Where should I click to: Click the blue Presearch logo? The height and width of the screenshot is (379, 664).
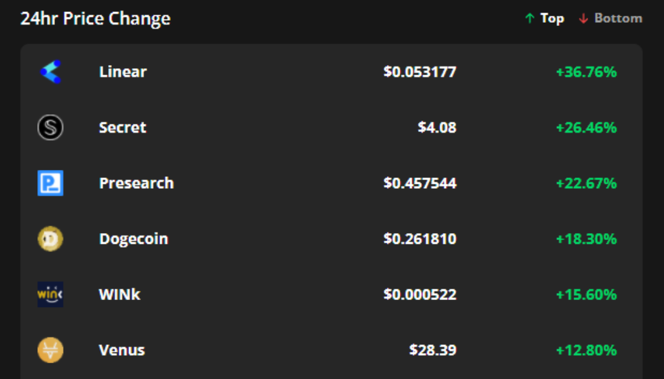click(51, 183)
